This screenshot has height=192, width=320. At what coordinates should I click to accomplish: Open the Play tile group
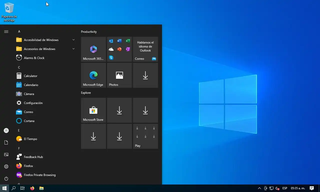click(x=145, y=136)
